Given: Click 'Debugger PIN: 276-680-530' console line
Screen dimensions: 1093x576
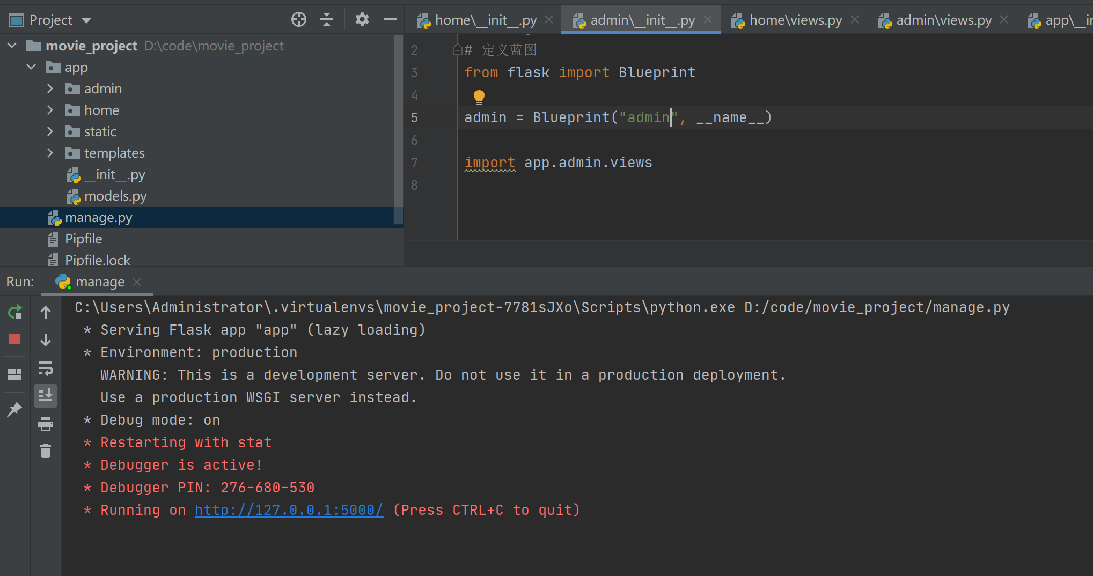Looking at the screenshot, I should [x=208, y=488].
